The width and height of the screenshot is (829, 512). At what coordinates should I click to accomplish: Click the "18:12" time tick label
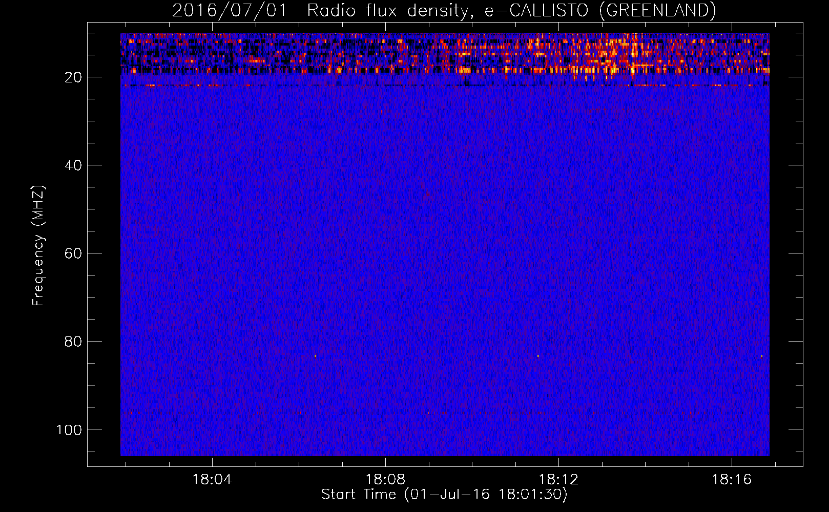(558, 480)
